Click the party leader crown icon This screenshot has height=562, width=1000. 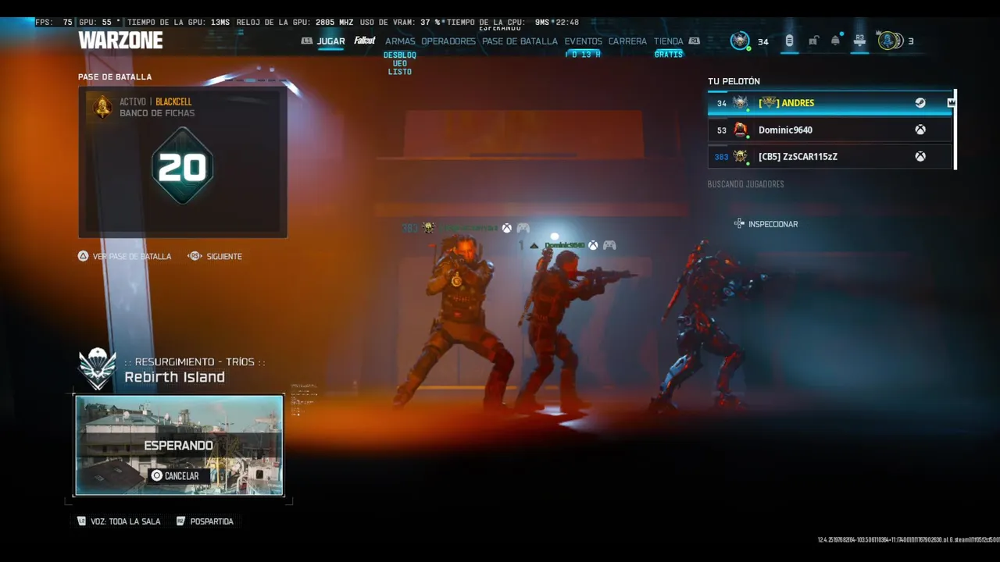click(951, 103)
